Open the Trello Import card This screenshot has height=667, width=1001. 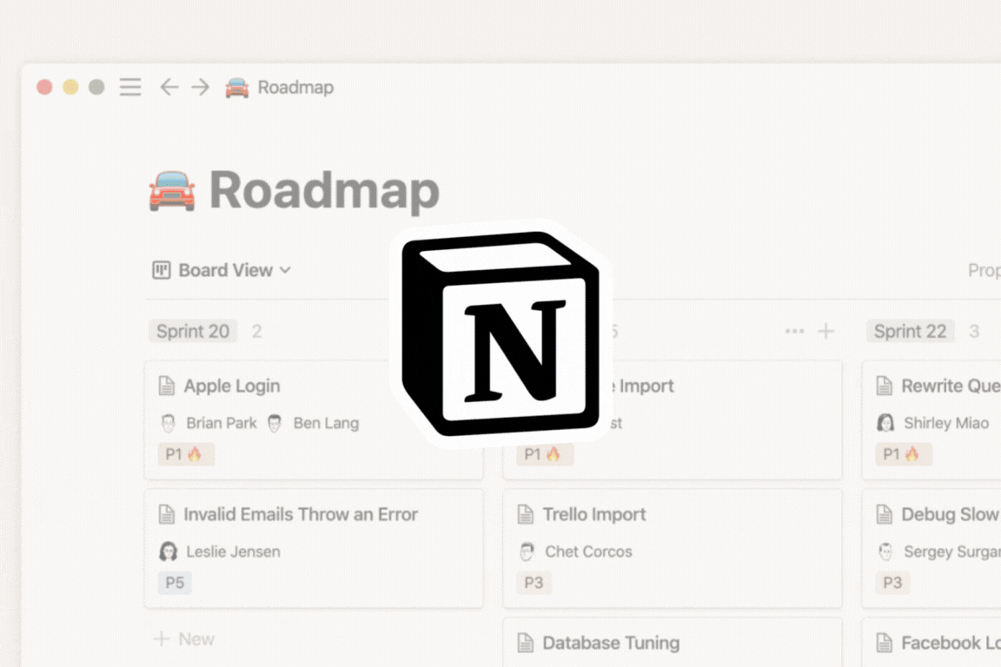click(673, 548)
